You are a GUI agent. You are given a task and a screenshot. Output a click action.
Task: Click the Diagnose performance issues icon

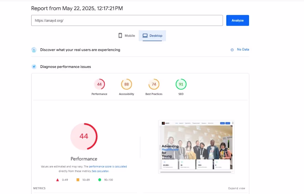[34, 67]
